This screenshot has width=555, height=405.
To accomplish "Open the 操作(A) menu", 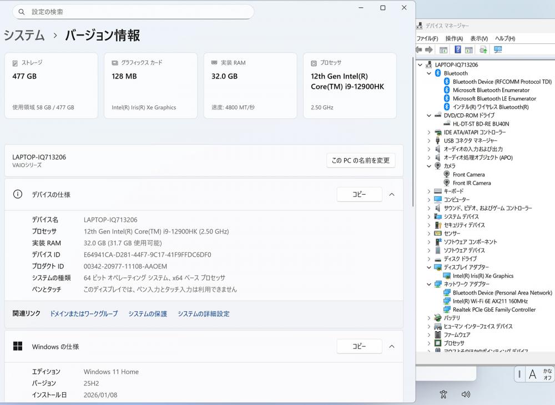I will coord(453,38).
